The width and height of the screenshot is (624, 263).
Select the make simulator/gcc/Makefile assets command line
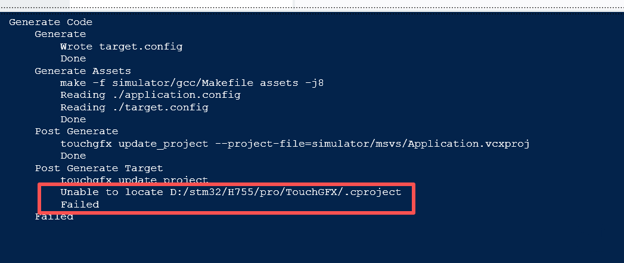pyautogui.click(x=191, y=83)
